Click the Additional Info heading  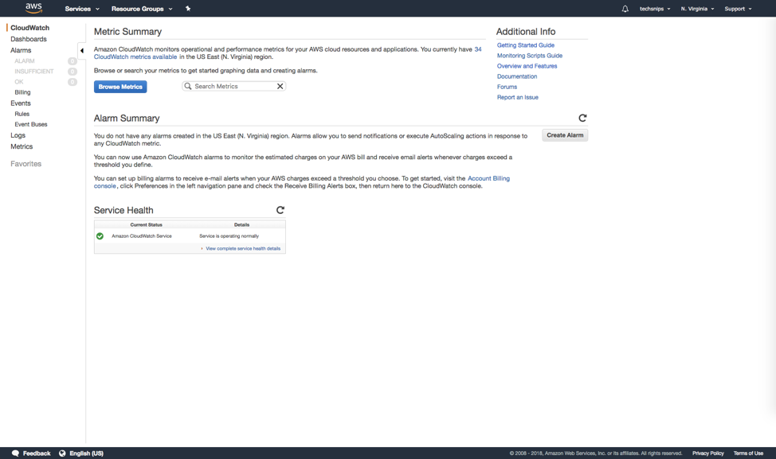526,32
